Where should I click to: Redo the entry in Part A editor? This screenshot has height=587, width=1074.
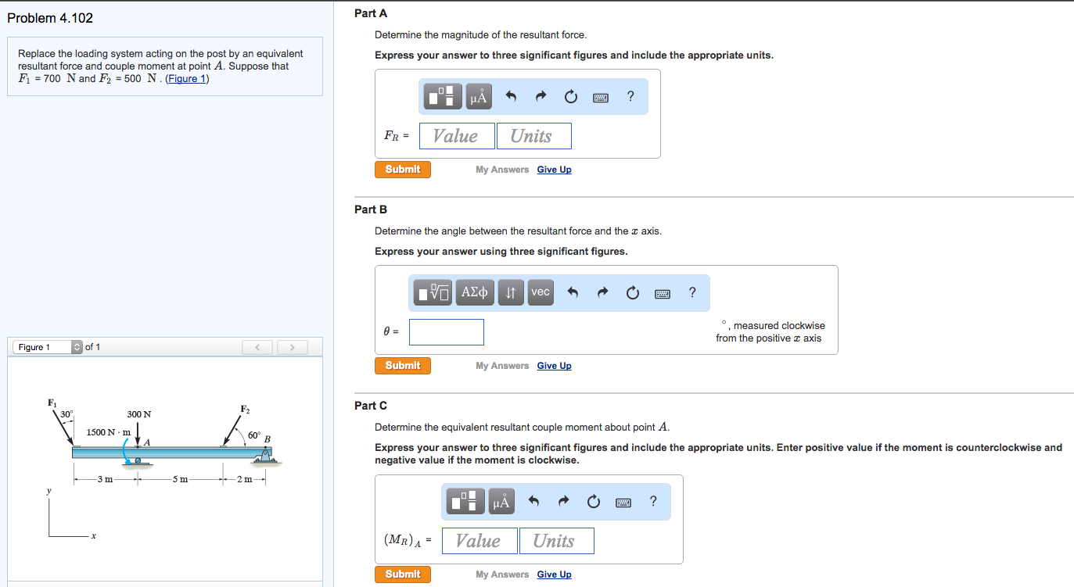(x=540, y=96)
